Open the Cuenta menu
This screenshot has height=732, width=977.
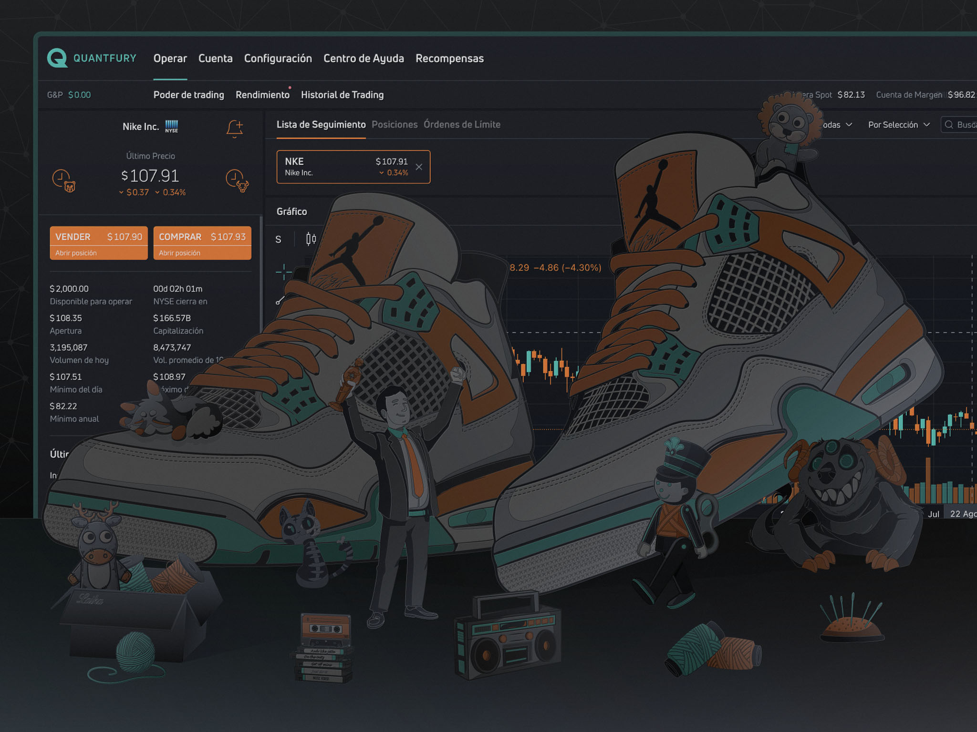pyautogui.click(x=216, y=58)
